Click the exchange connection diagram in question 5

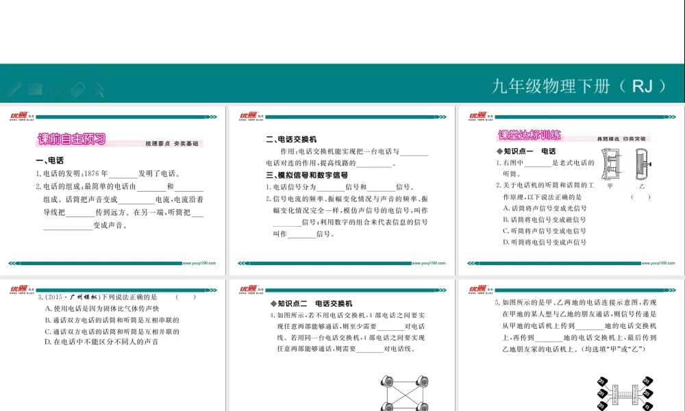coord(624,394)
